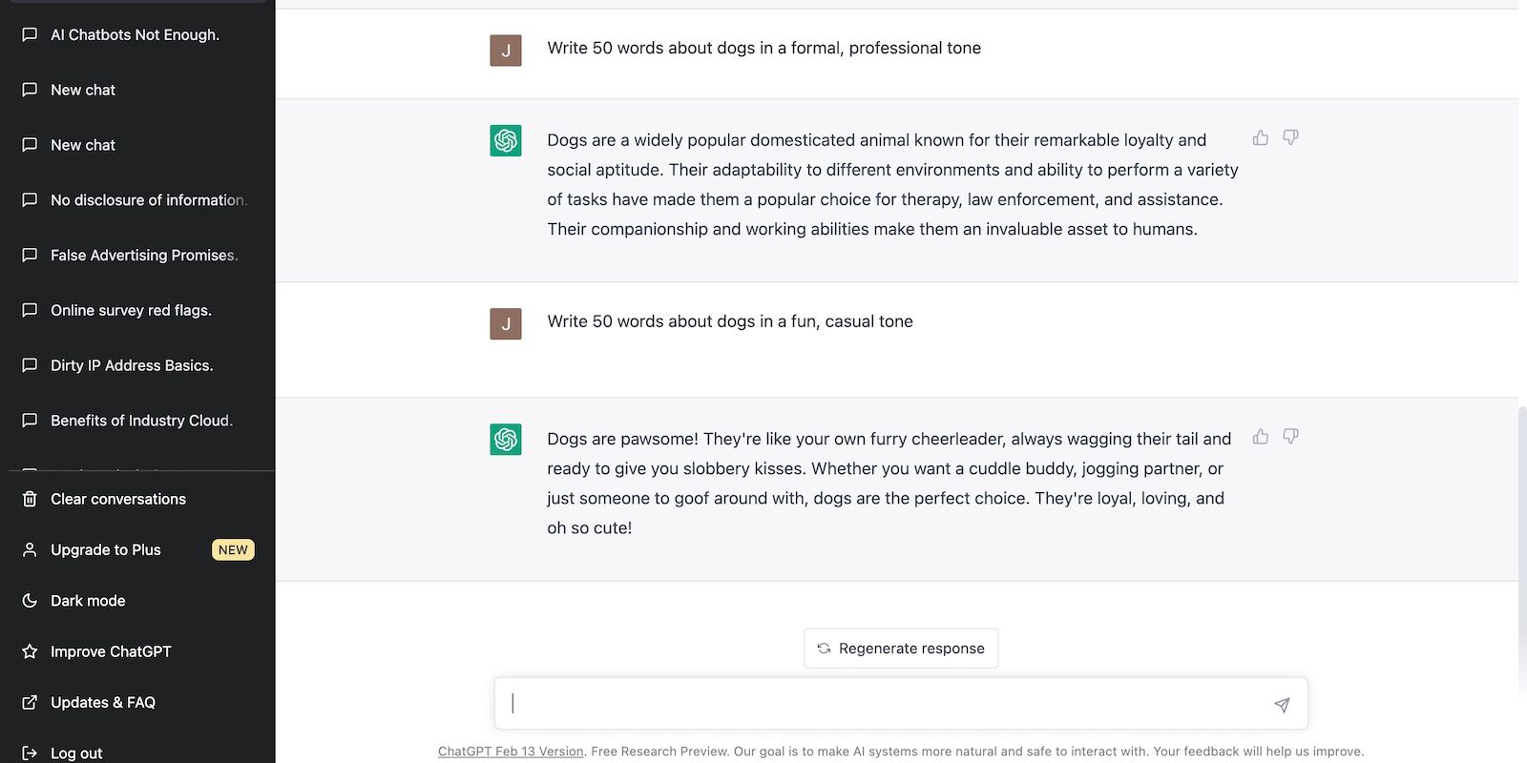Open the AI Chatbots Not Enough chat
1527x763 pixels.
tap(135, 35)
